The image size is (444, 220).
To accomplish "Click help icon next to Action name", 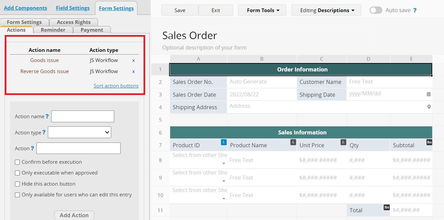I will point(47,116).
